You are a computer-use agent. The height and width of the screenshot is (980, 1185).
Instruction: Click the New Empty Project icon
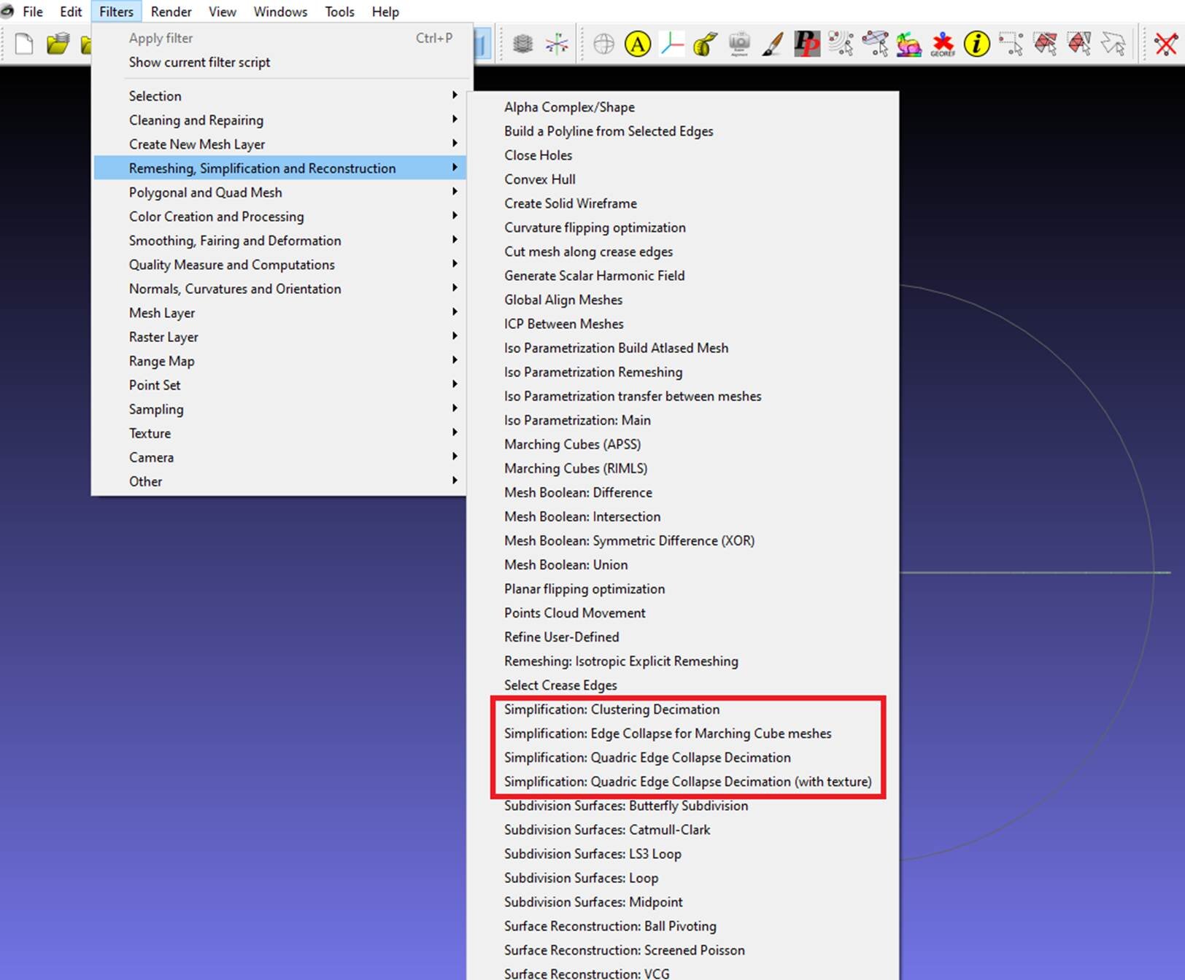click(x=24, y=44)
